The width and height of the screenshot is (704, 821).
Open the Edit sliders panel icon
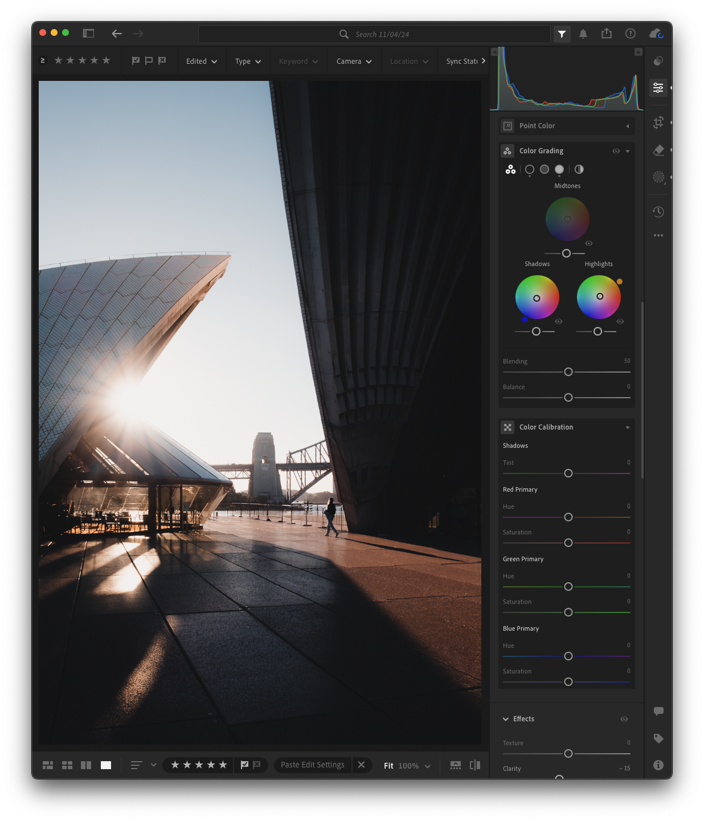(x=658, y=88)
